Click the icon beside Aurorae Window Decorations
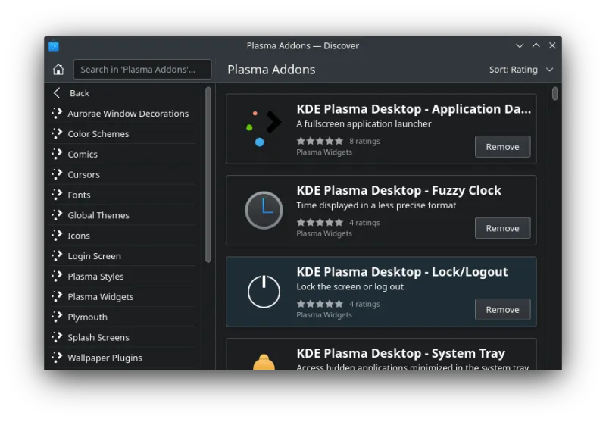 click(x=57, y=114)
